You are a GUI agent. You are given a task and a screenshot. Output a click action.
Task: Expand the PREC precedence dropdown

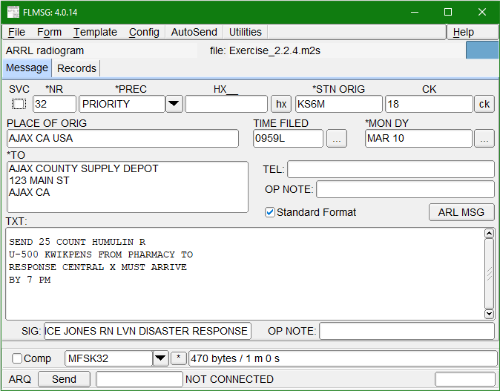pyautogui.click(x=174, y=104)
